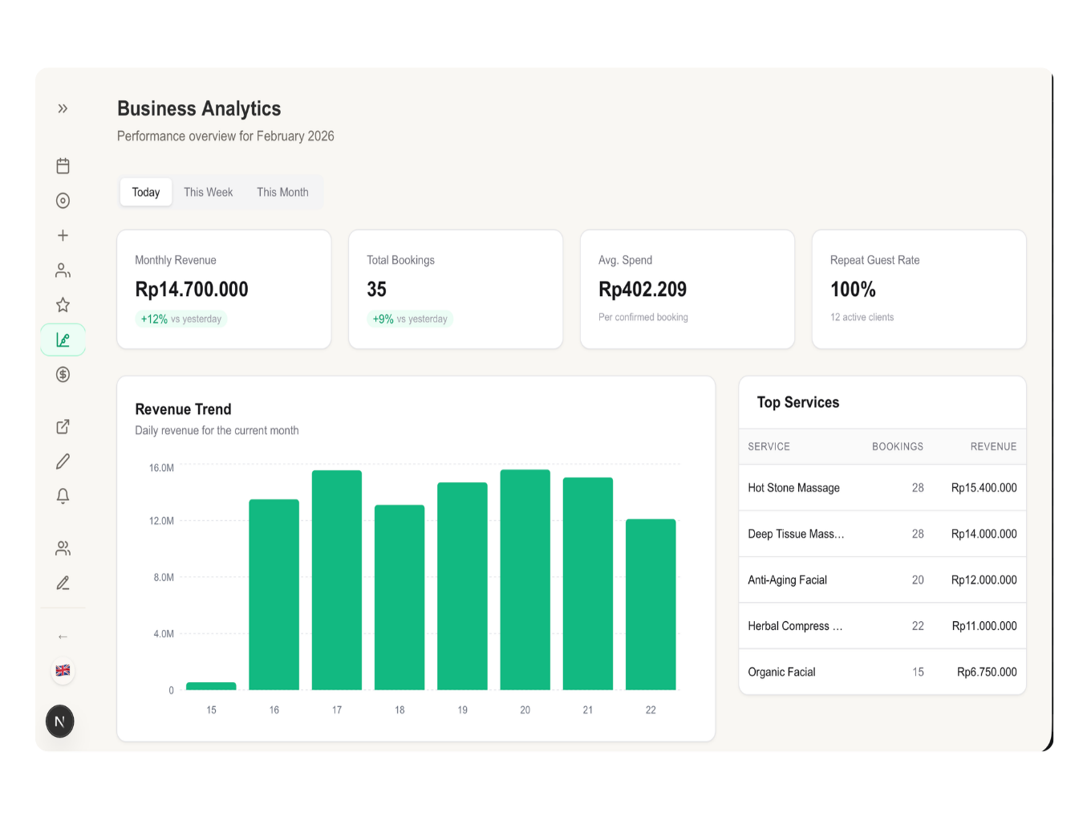Screen dimensions: 1083x813
Task: Click the bell notifications icon
Action: (x=63, y=496)
